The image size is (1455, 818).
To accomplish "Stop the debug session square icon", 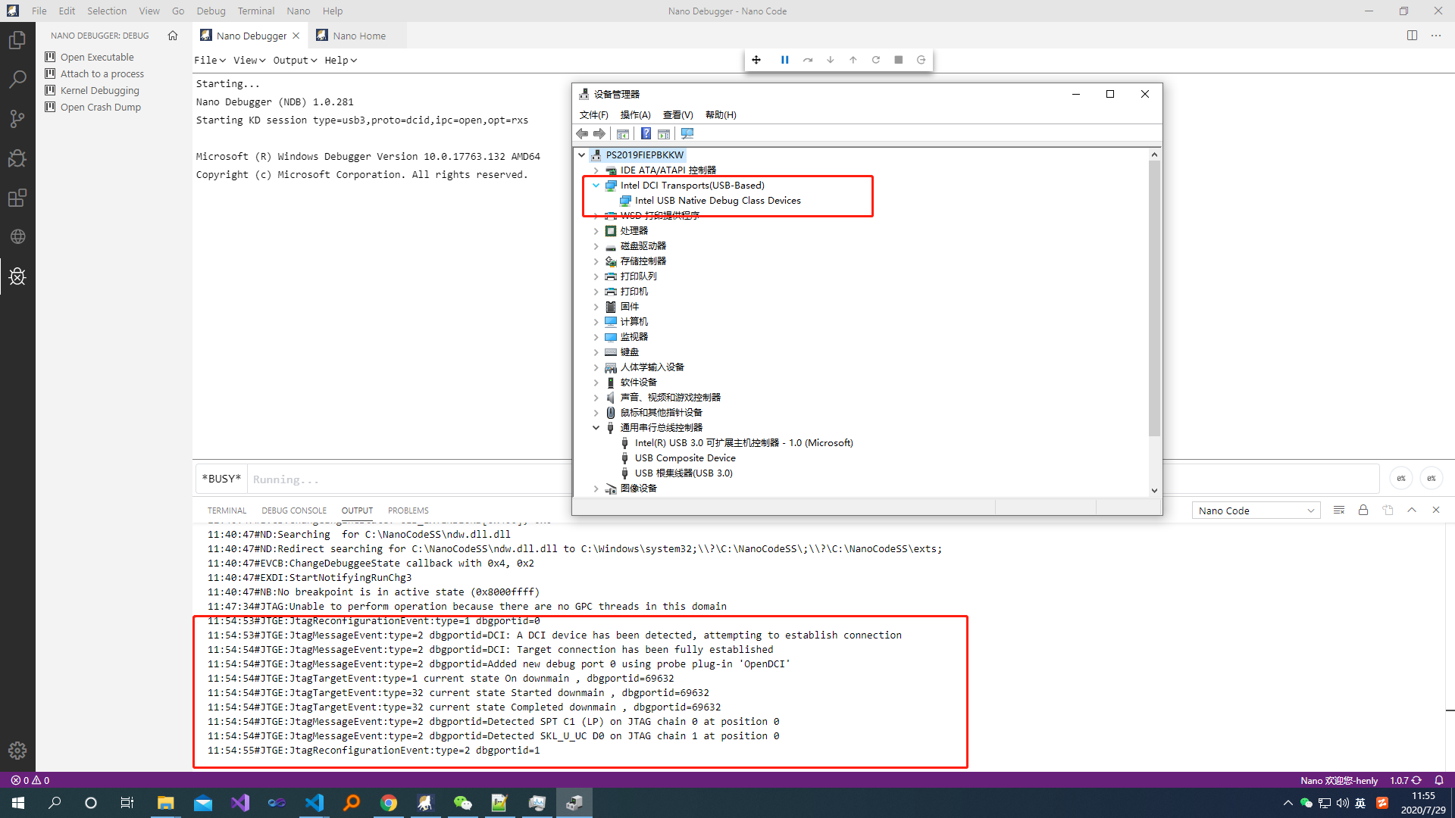I will [x=899, y=60].
